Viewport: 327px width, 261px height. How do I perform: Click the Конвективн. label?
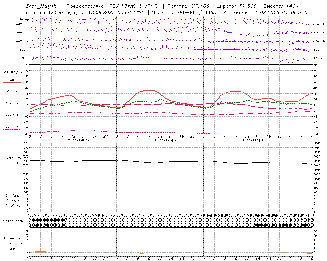[x=13, y=238]
